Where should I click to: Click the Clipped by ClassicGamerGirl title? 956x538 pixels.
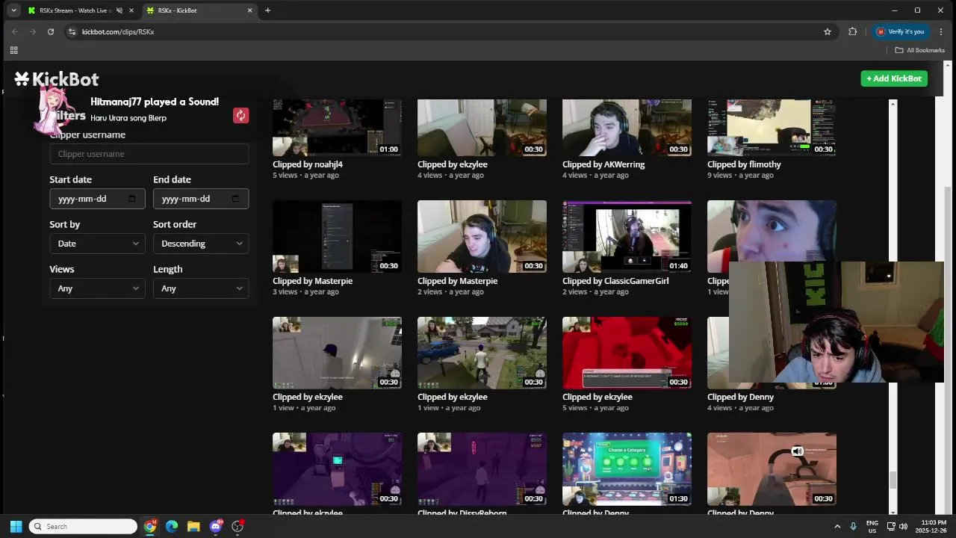[x=615, y=281]
